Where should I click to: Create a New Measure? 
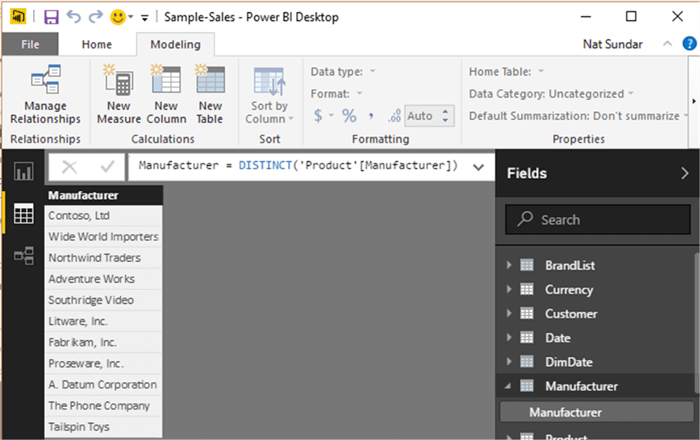tap(119, 94)
